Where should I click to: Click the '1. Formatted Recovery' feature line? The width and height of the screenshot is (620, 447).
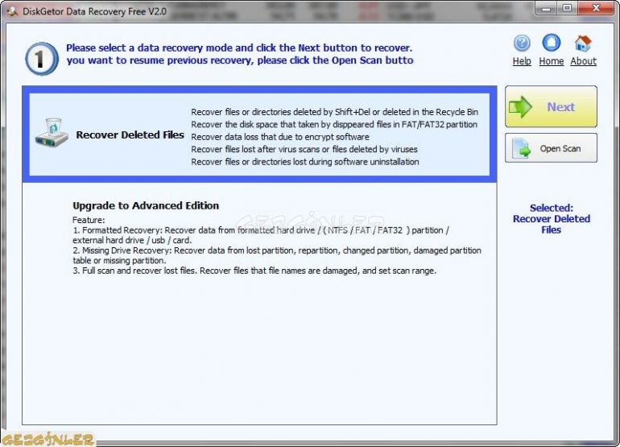point(261,235)
